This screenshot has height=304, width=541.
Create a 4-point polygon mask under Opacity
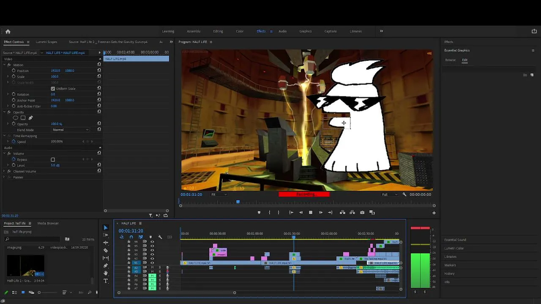pyautogui.click(x=23, y=118)
